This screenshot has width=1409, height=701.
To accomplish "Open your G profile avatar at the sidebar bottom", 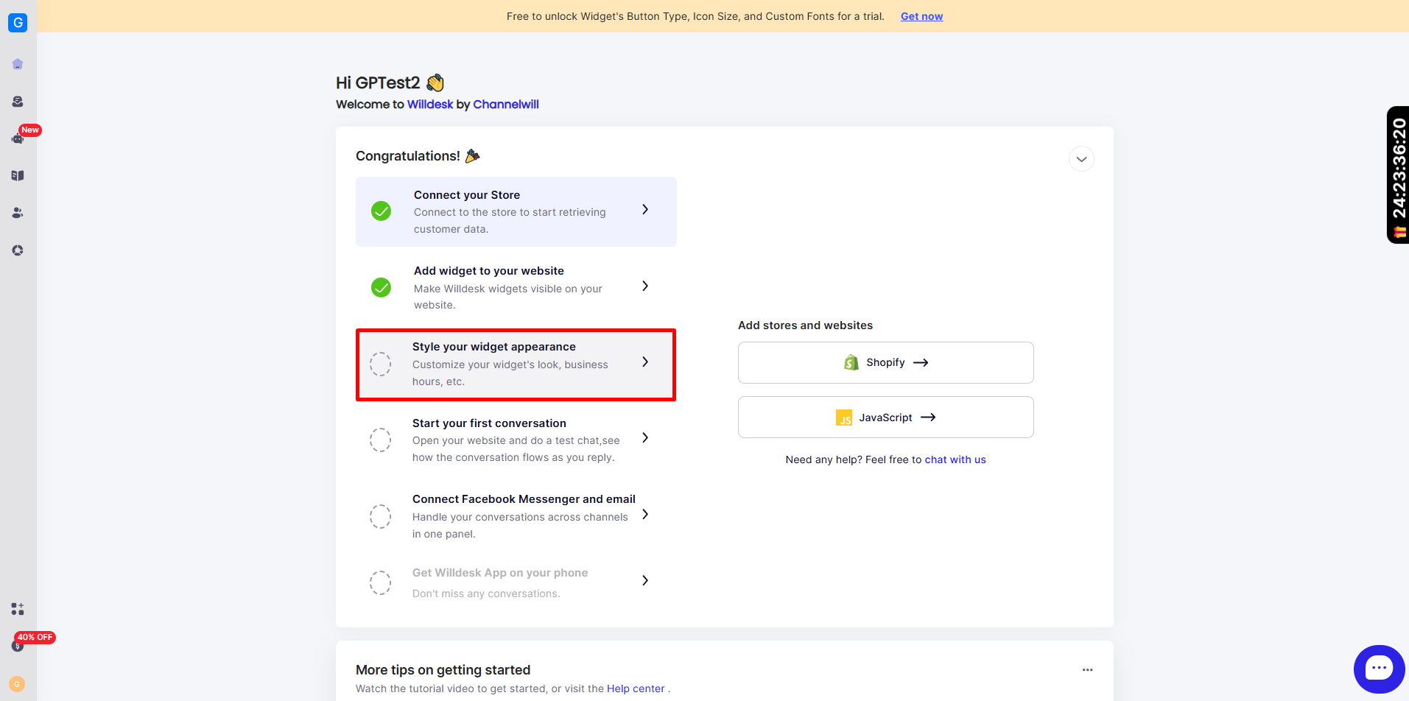I will (x=18, y=684).
